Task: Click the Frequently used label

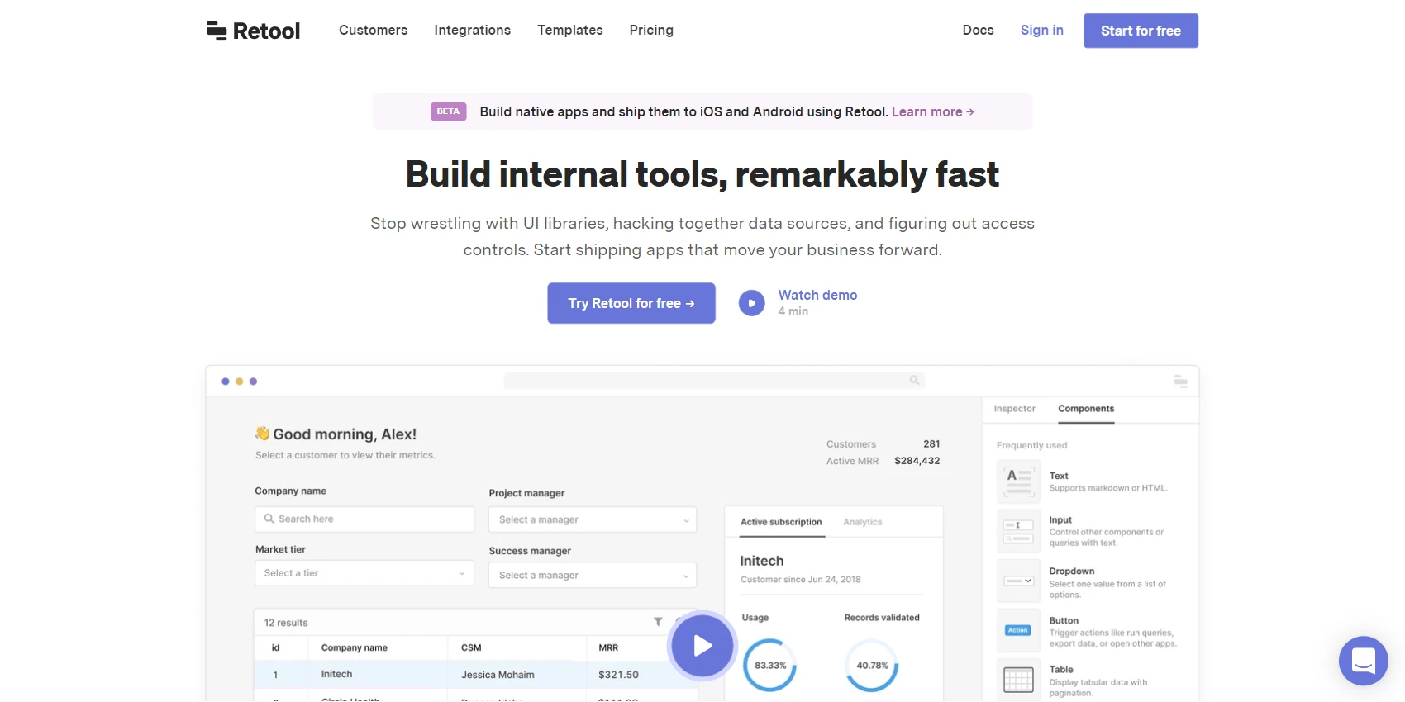Action: point(1031,445)
